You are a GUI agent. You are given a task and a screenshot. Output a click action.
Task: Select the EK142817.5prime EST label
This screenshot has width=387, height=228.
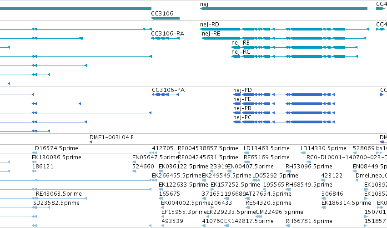click(x=249, y=221)
